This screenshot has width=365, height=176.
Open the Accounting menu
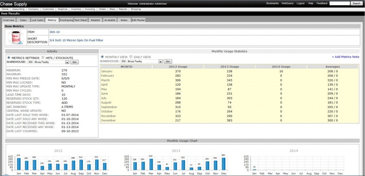point(18,9)
